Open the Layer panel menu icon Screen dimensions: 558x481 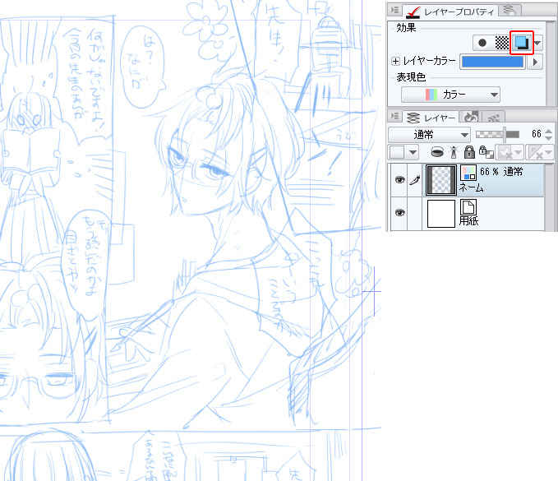[394, 117]
